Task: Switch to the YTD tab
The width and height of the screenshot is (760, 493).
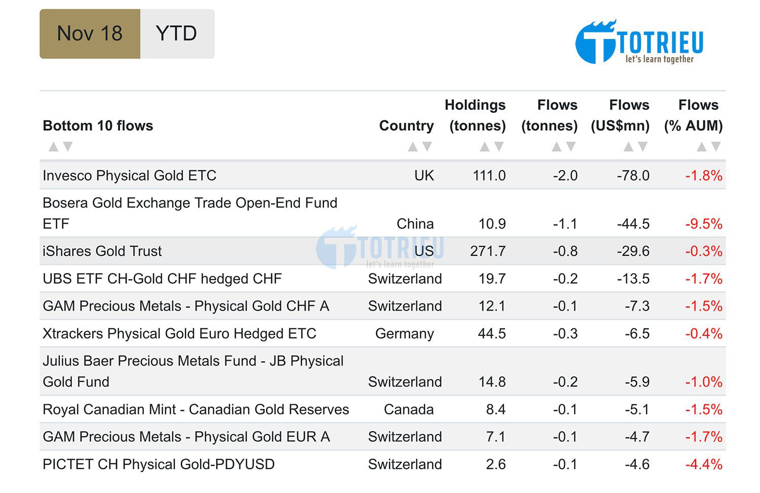Action: (x=177, y=34)
